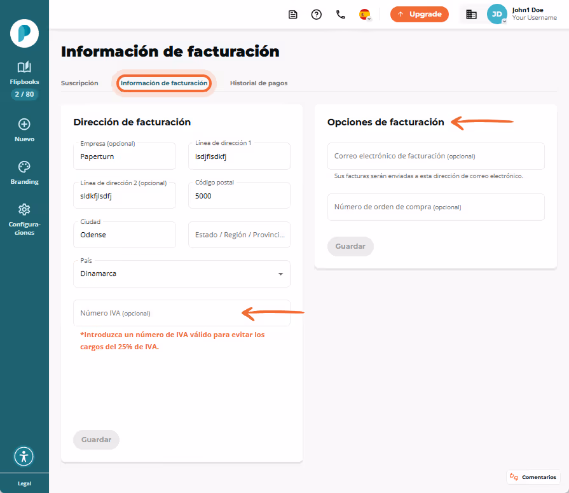This screenshot has width=569, height=493.
Task: Click Guardar under Opciones de facturación
Action: tap(350, 247)
